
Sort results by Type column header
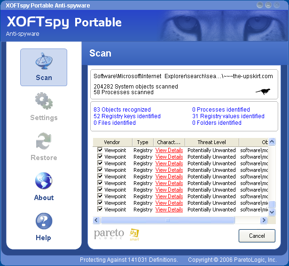(x=143, y=142)
